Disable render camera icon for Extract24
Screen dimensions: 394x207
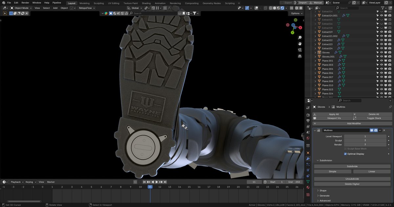click(389, 48)
